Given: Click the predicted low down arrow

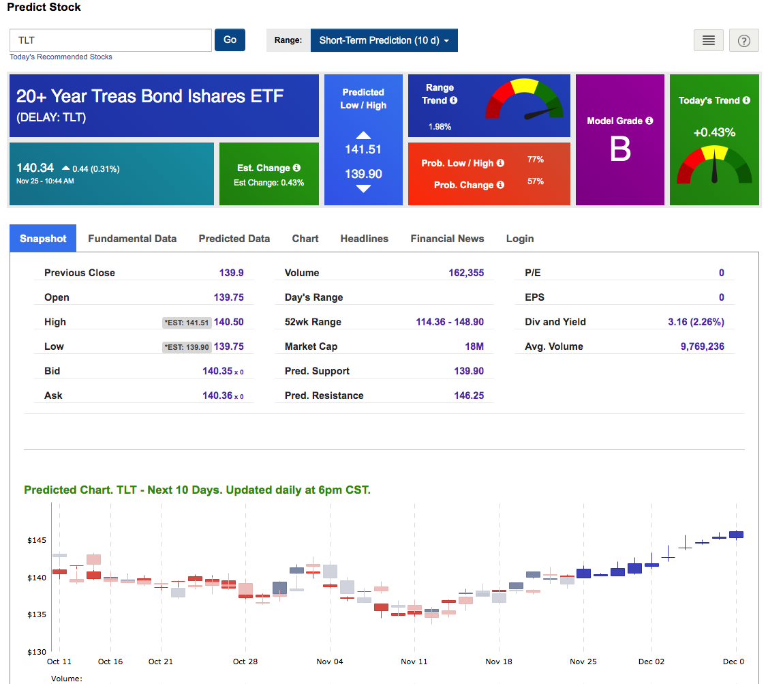Looking at the screenshot, I should tap(363, 188).
